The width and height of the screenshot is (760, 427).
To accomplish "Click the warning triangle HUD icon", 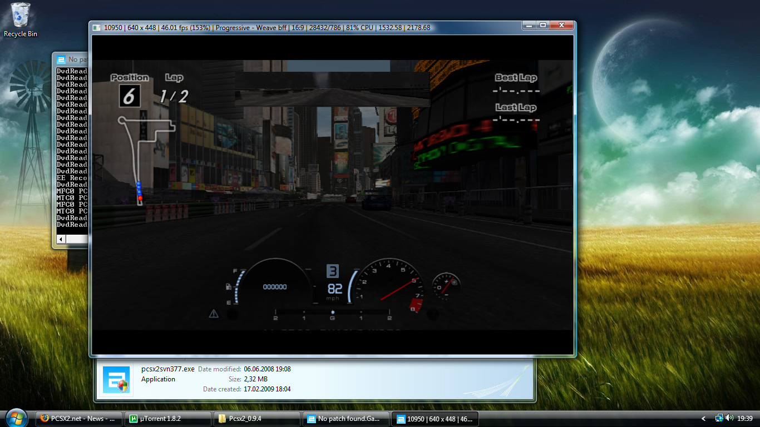I will pos(214,314).
